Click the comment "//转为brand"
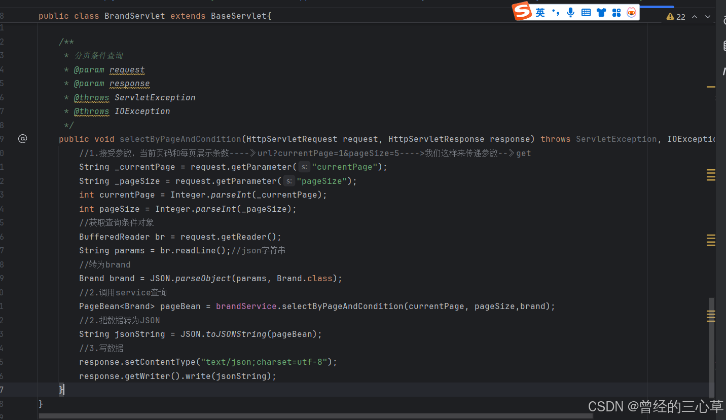Screen dimensions: 726x420 (105, 264)
